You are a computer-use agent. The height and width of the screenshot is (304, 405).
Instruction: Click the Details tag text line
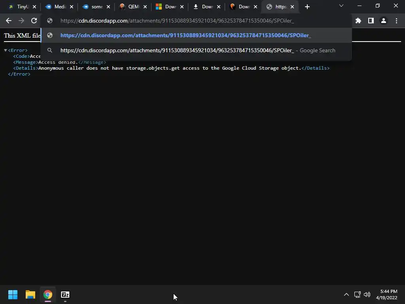pyautogui.click(x=171, y=68)
